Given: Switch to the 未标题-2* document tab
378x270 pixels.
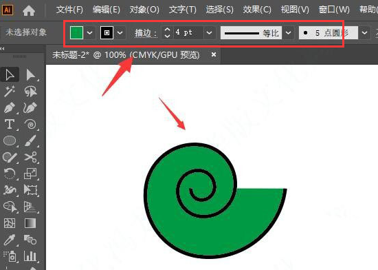Looking at the screenshot, I should coord(126,55).
